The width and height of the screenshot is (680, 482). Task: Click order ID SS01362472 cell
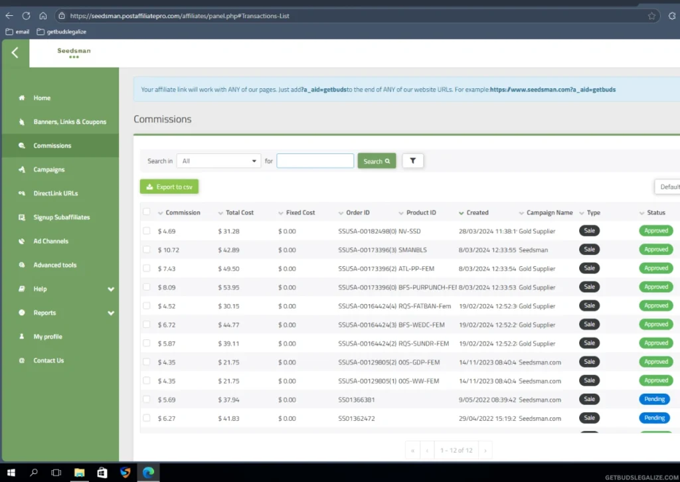357,418
